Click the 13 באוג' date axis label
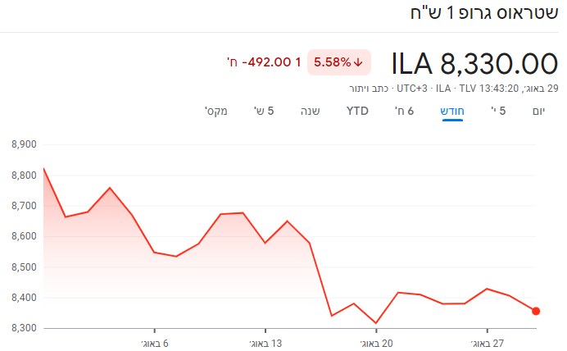 click(x=265, y=343)
